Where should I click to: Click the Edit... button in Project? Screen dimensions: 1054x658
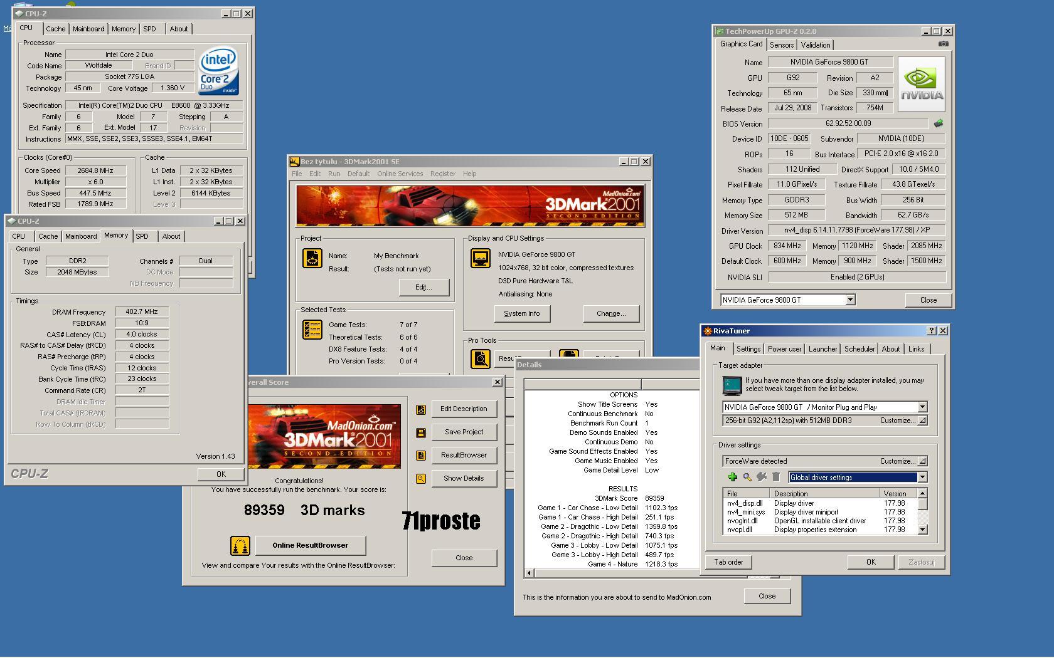click(x=423, y=288)
